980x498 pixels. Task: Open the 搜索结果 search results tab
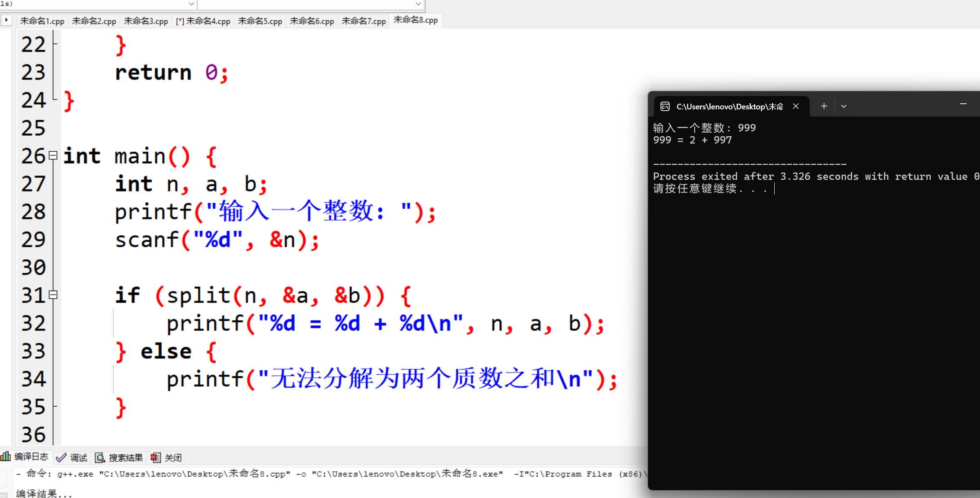coord(119,458)
